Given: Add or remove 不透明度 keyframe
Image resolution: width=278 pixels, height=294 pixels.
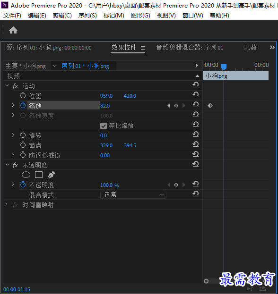Looking at the screenshot, I should 176,185.
